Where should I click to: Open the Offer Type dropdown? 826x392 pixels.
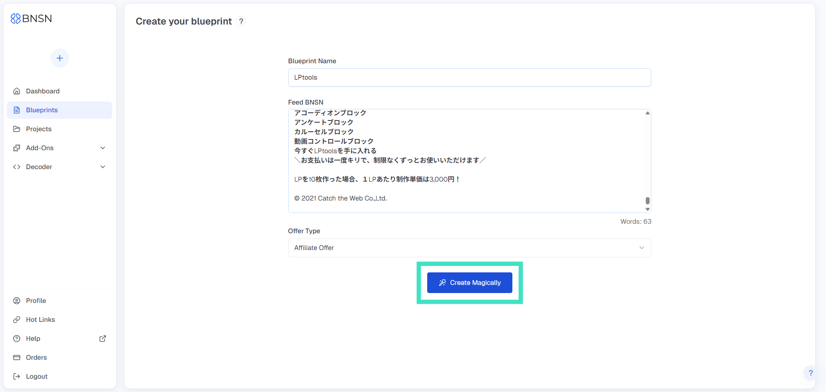coord(469,248)
